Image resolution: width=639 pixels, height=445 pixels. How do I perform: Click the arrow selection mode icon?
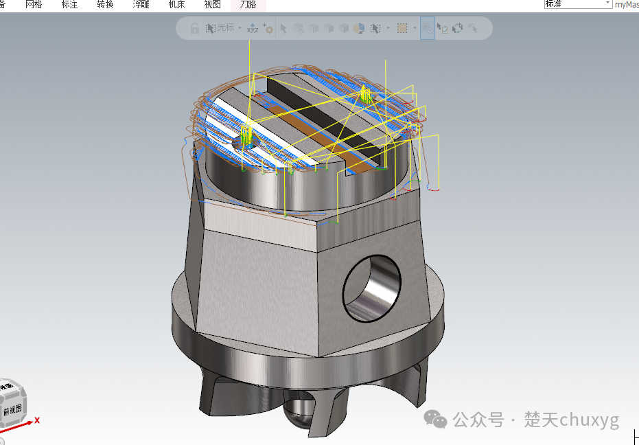[x=283, y=28]
